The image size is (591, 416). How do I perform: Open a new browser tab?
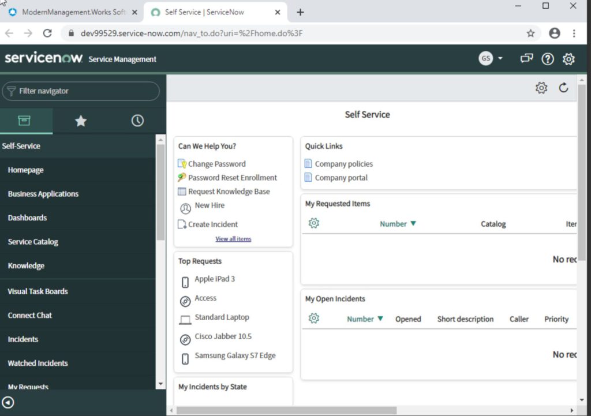coord(300,12)
